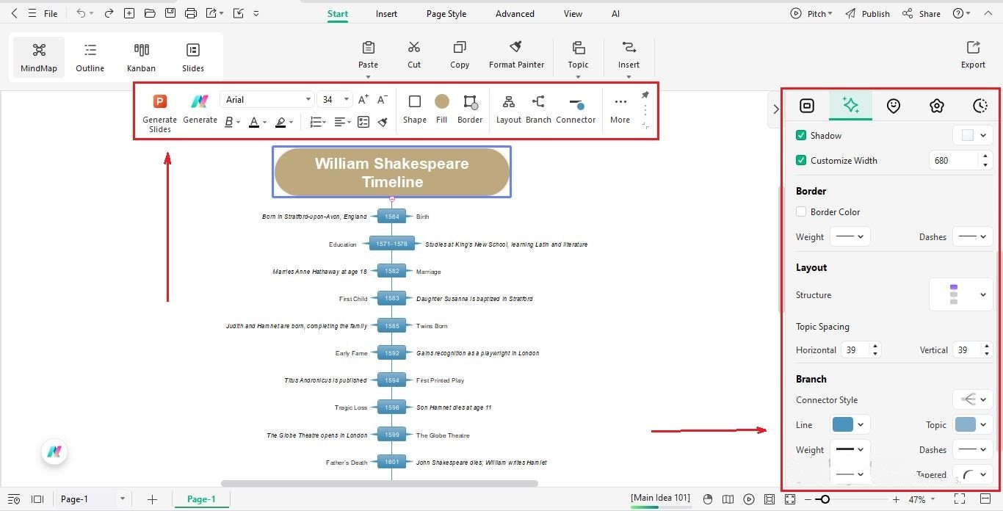Open Border options in floating toolbar
Image resolution: width=1003 pixels, height=511 pixels.
[470, 109]
